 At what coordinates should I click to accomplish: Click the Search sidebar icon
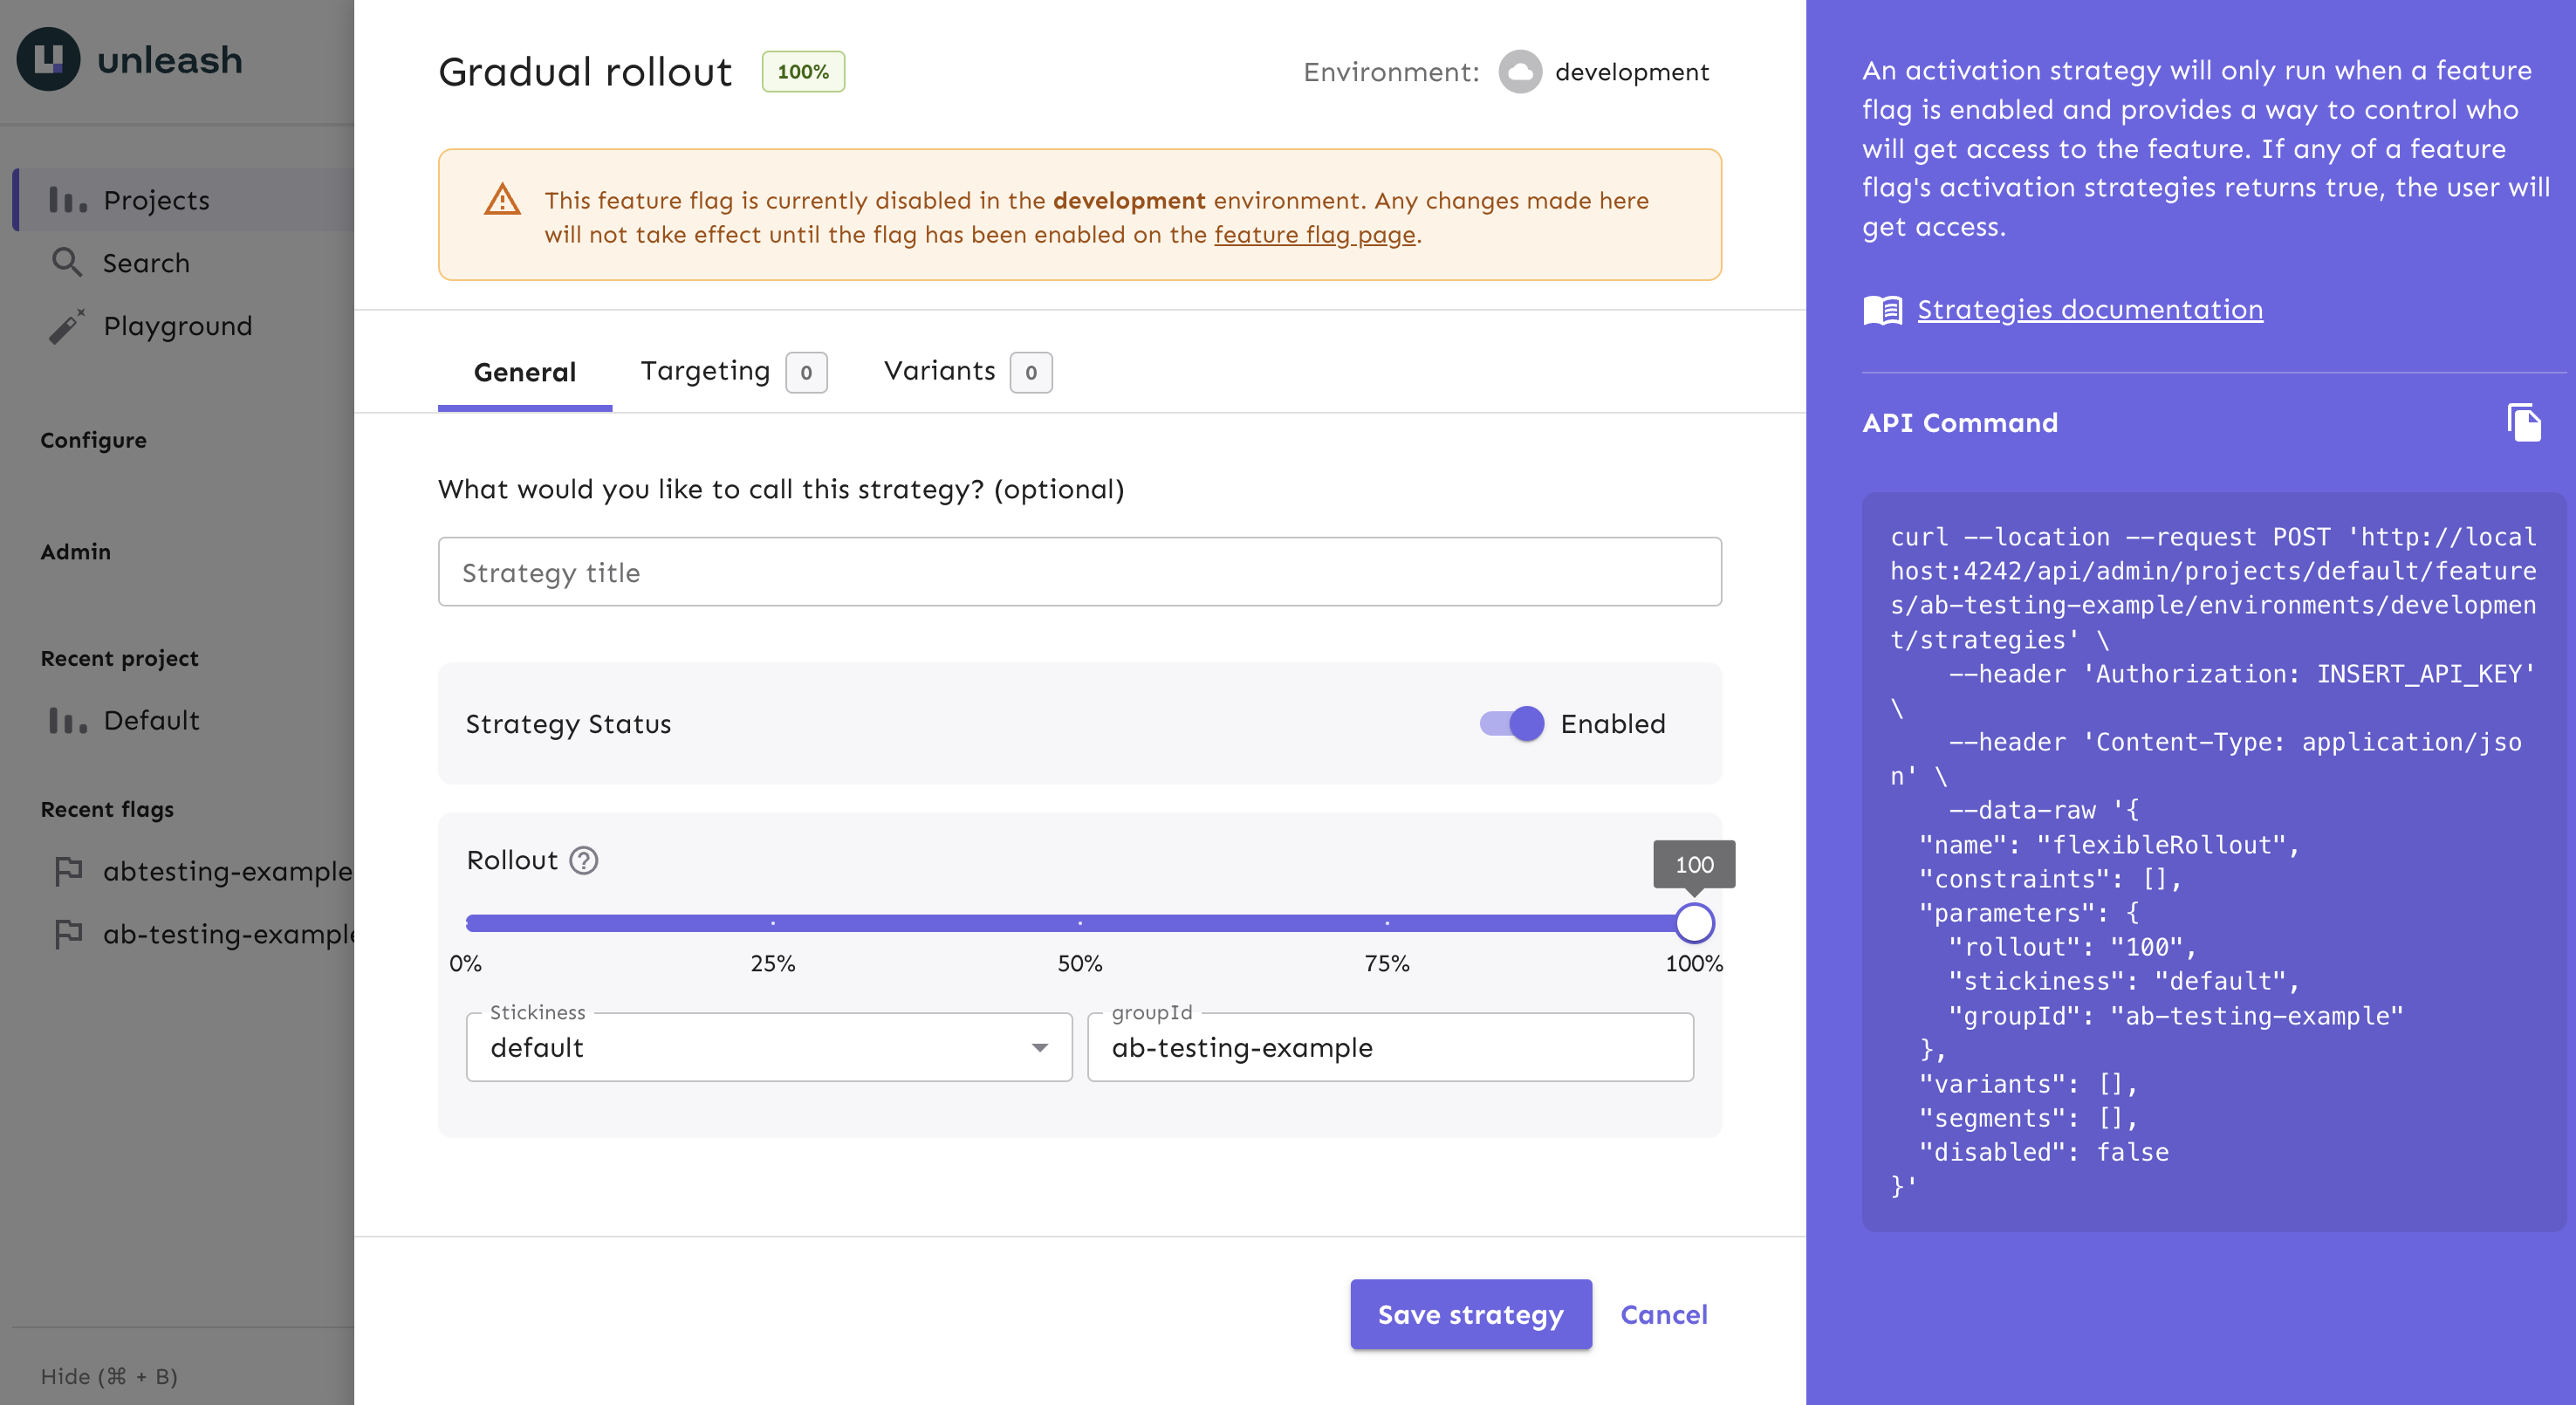(x=65, y=261)
